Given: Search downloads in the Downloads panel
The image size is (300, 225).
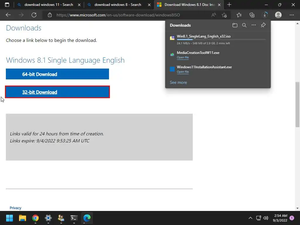Looking at the screenshot, I should (x=244, y=25).
